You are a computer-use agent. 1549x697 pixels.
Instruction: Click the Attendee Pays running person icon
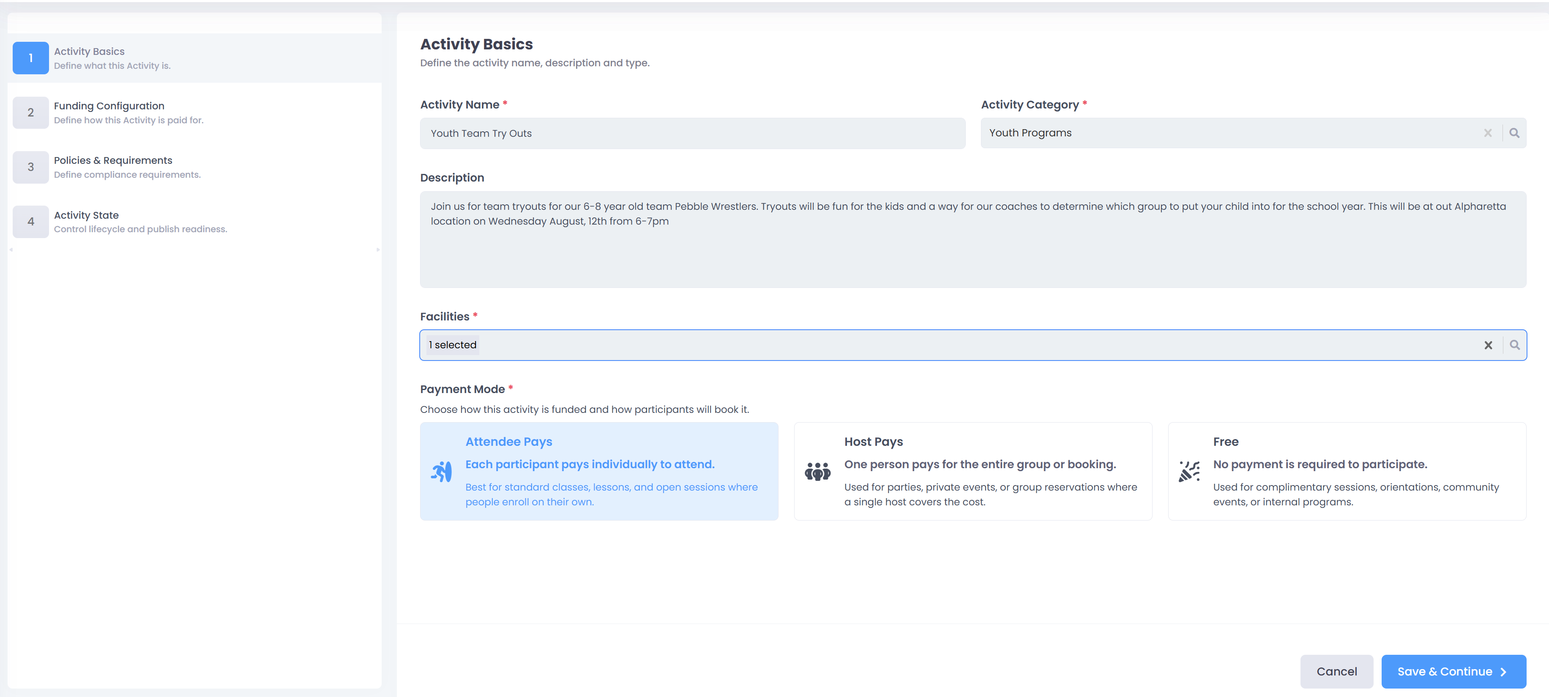441,472
